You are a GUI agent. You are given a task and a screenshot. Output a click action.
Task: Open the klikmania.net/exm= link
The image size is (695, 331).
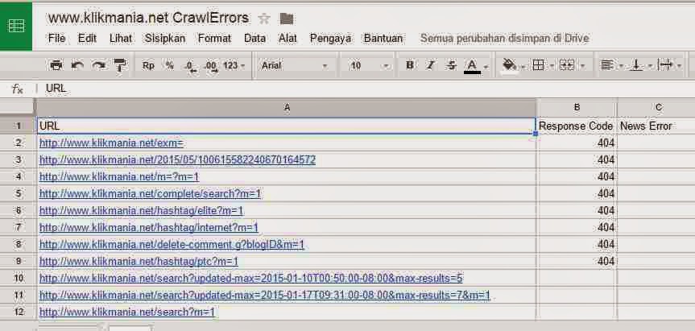click(x=111, y=143)
